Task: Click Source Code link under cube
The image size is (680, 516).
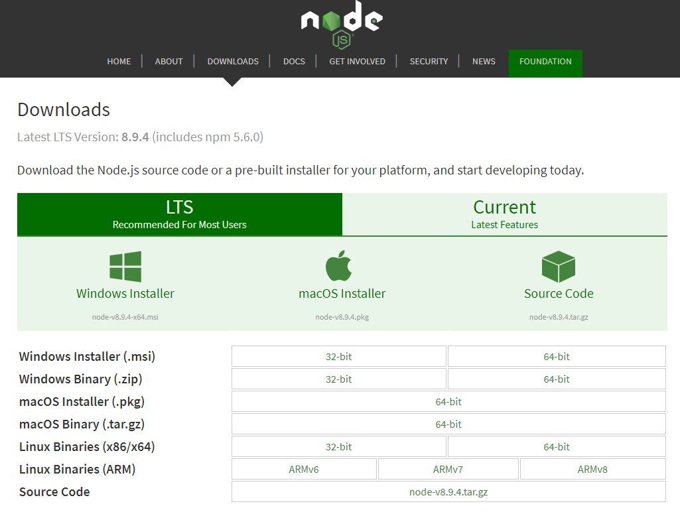Action: (x=559, y=294)
